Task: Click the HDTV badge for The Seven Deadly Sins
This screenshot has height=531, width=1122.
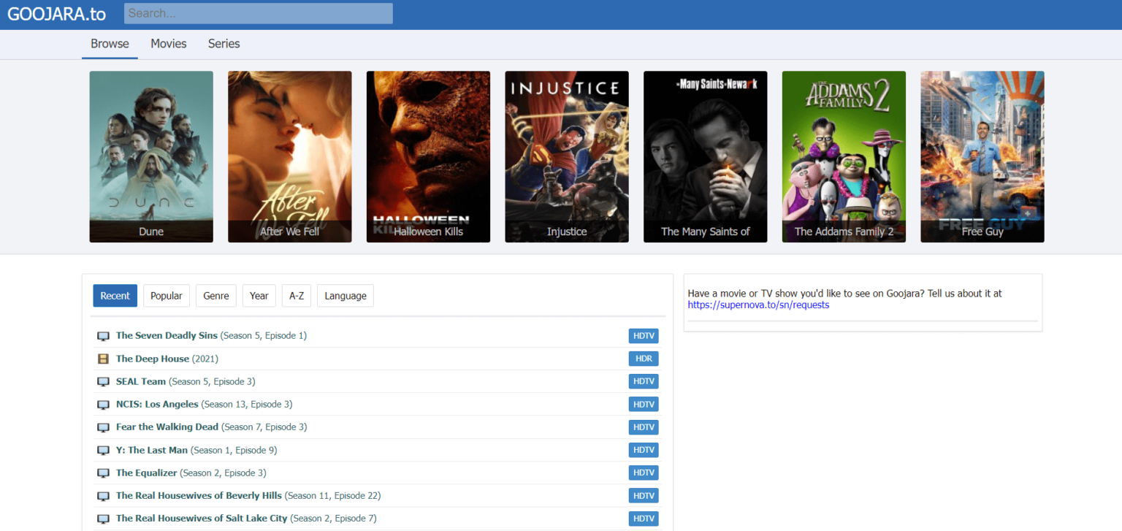Action: 644,336
